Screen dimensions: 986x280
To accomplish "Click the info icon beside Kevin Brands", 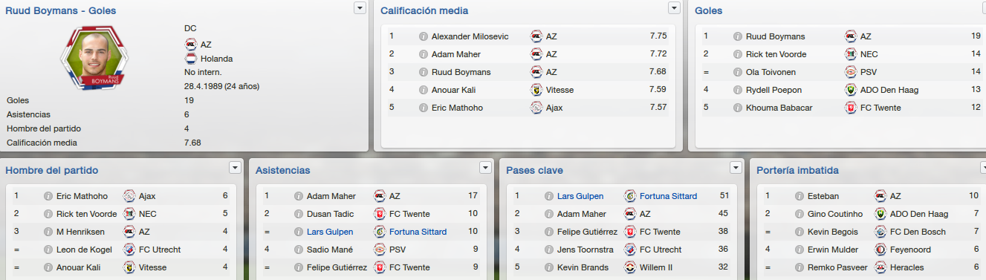I will (x=548, y=267).
